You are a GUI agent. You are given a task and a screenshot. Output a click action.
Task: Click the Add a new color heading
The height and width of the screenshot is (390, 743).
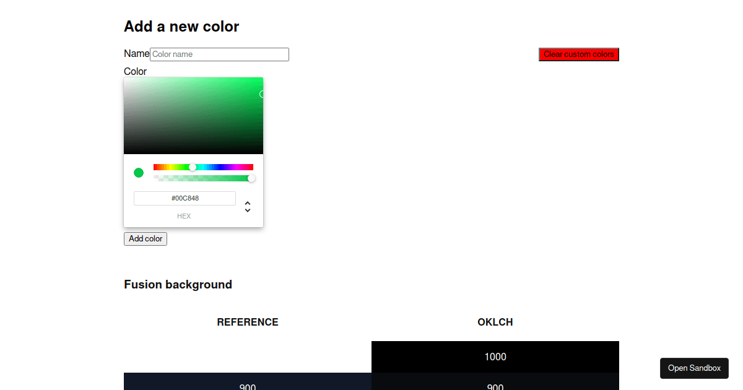pyautogui.click(x=181, y=27)
